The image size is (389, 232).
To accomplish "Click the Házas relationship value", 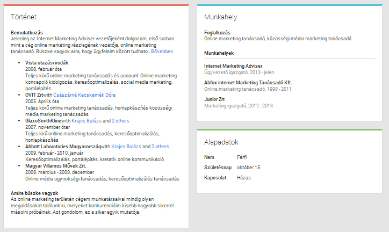I will point(244,177).
